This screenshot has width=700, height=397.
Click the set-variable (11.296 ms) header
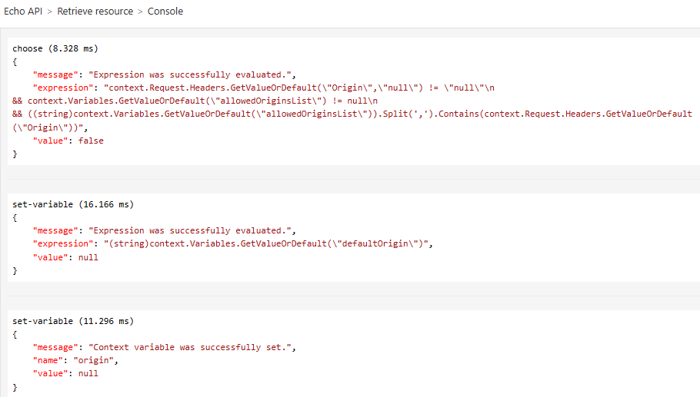tap(73, 321)
